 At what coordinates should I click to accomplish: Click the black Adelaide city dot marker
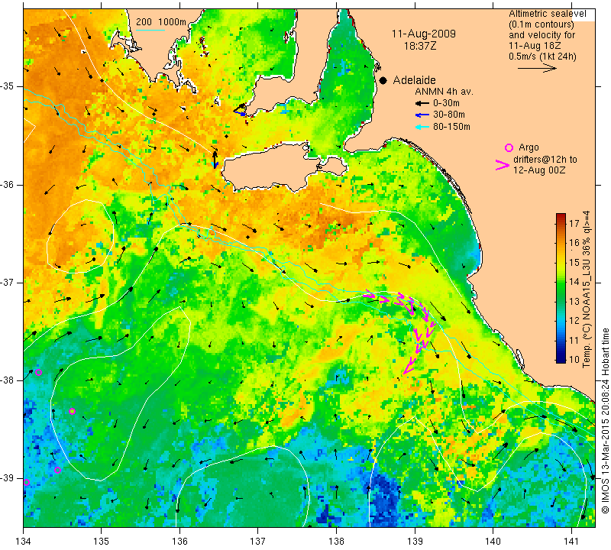(x=383, y=80)
